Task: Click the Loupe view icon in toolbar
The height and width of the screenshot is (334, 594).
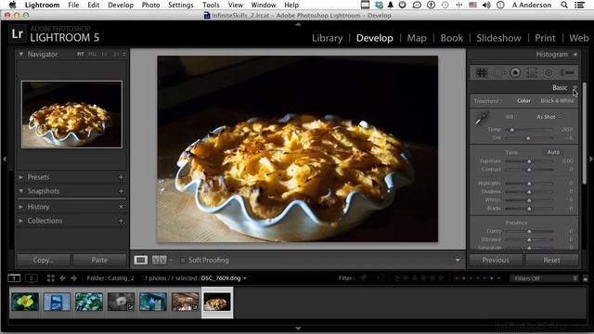Action: point(140,260)
